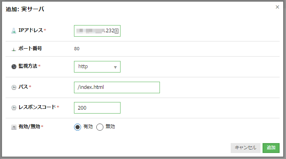Open the 監視方法 http dropdown
Image resolution: width=286 pixels, height=159 pixels.
97,67
